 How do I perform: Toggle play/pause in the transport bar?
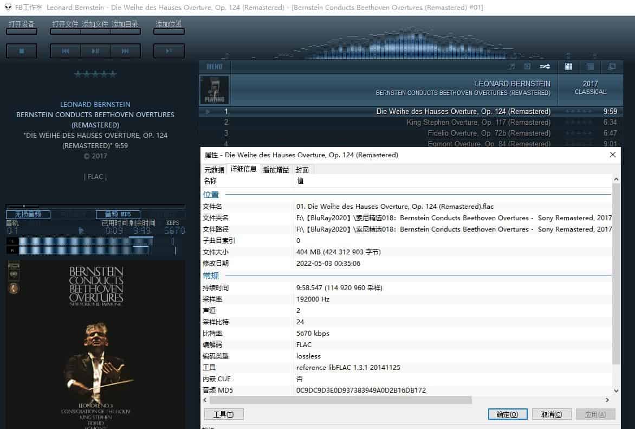[95, 51]
